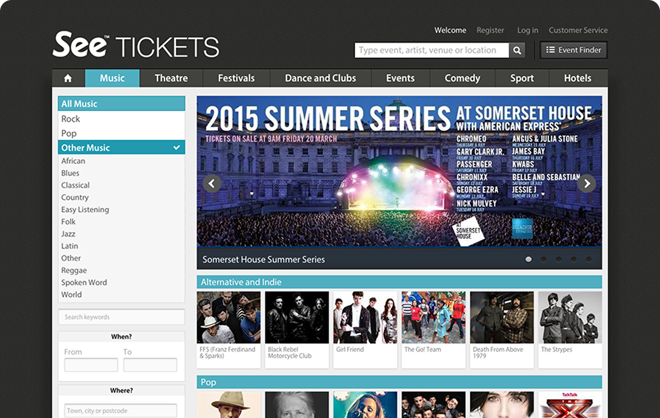
Task: Open the Customer Service link
Action: click(x=578, y=30)
